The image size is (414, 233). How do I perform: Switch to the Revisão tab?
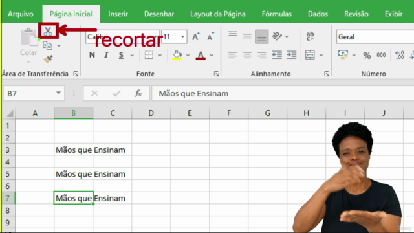(x=356, y=14)
